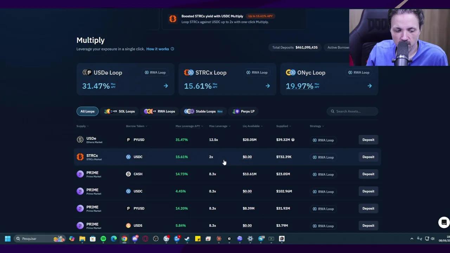Click the search magnifier icon in assets field
The height and width of the screenshot is (253, 450).
(x=333, y=111)
